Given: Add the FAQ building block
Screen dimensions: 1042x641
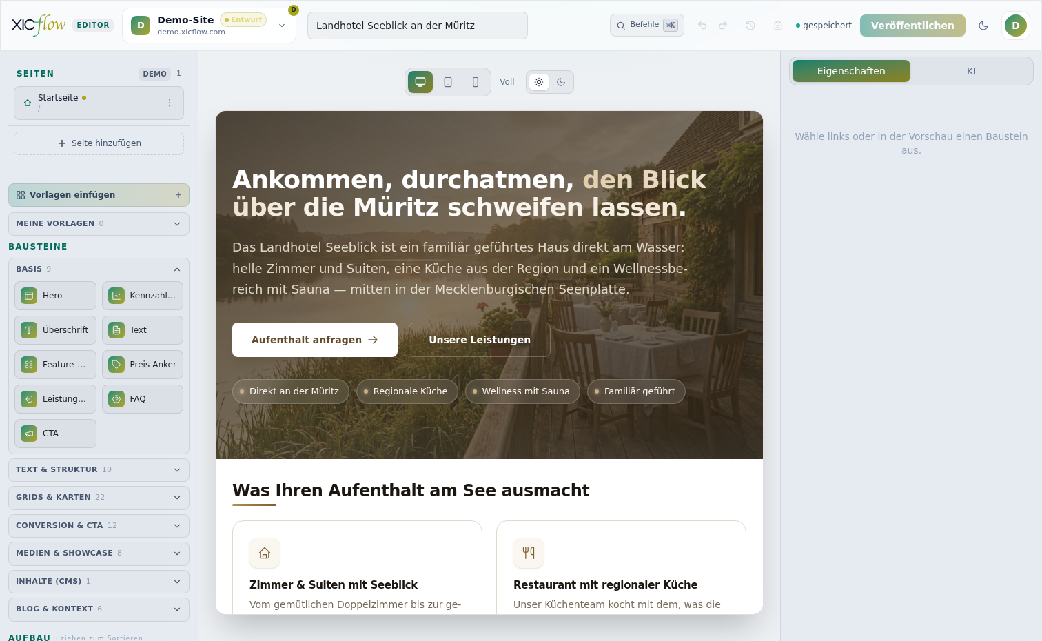Looking at the screenshot, I should point(143,399).
